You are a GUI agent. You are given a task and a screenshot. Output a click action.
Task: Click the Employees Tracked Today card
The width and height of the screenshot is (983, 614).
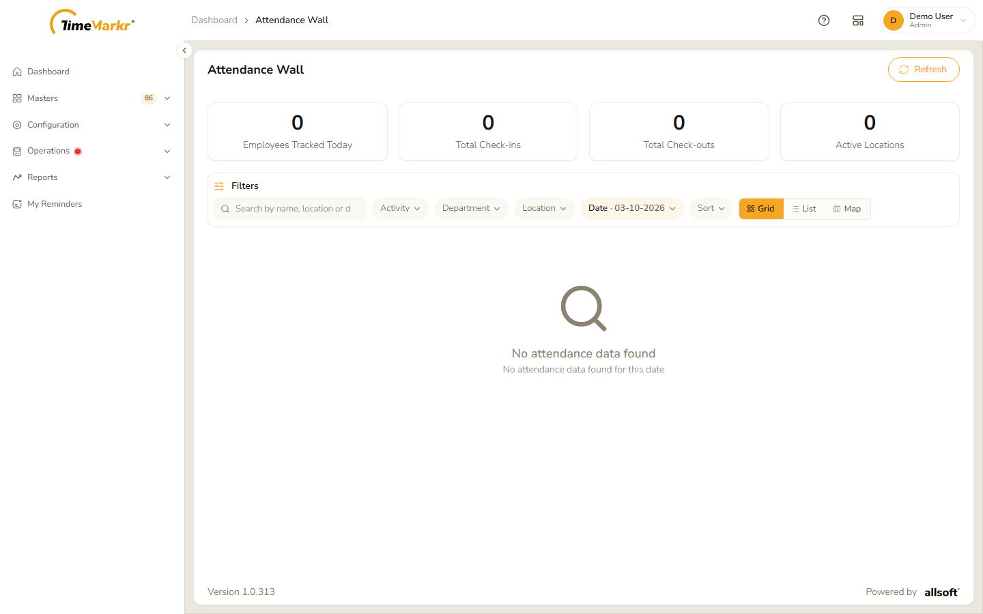[298, 132]
